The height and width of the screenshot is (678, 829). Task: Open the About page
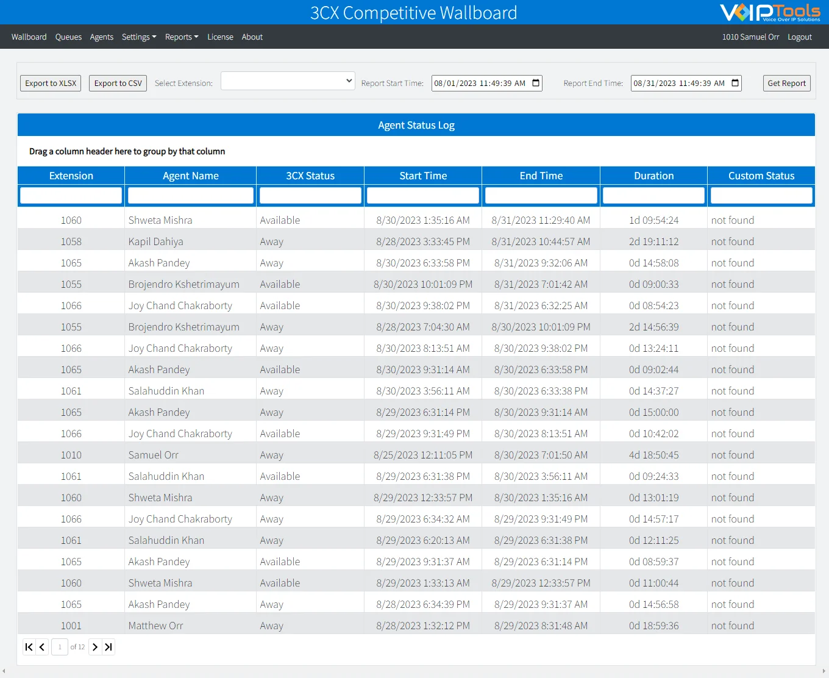pos(252,37)
